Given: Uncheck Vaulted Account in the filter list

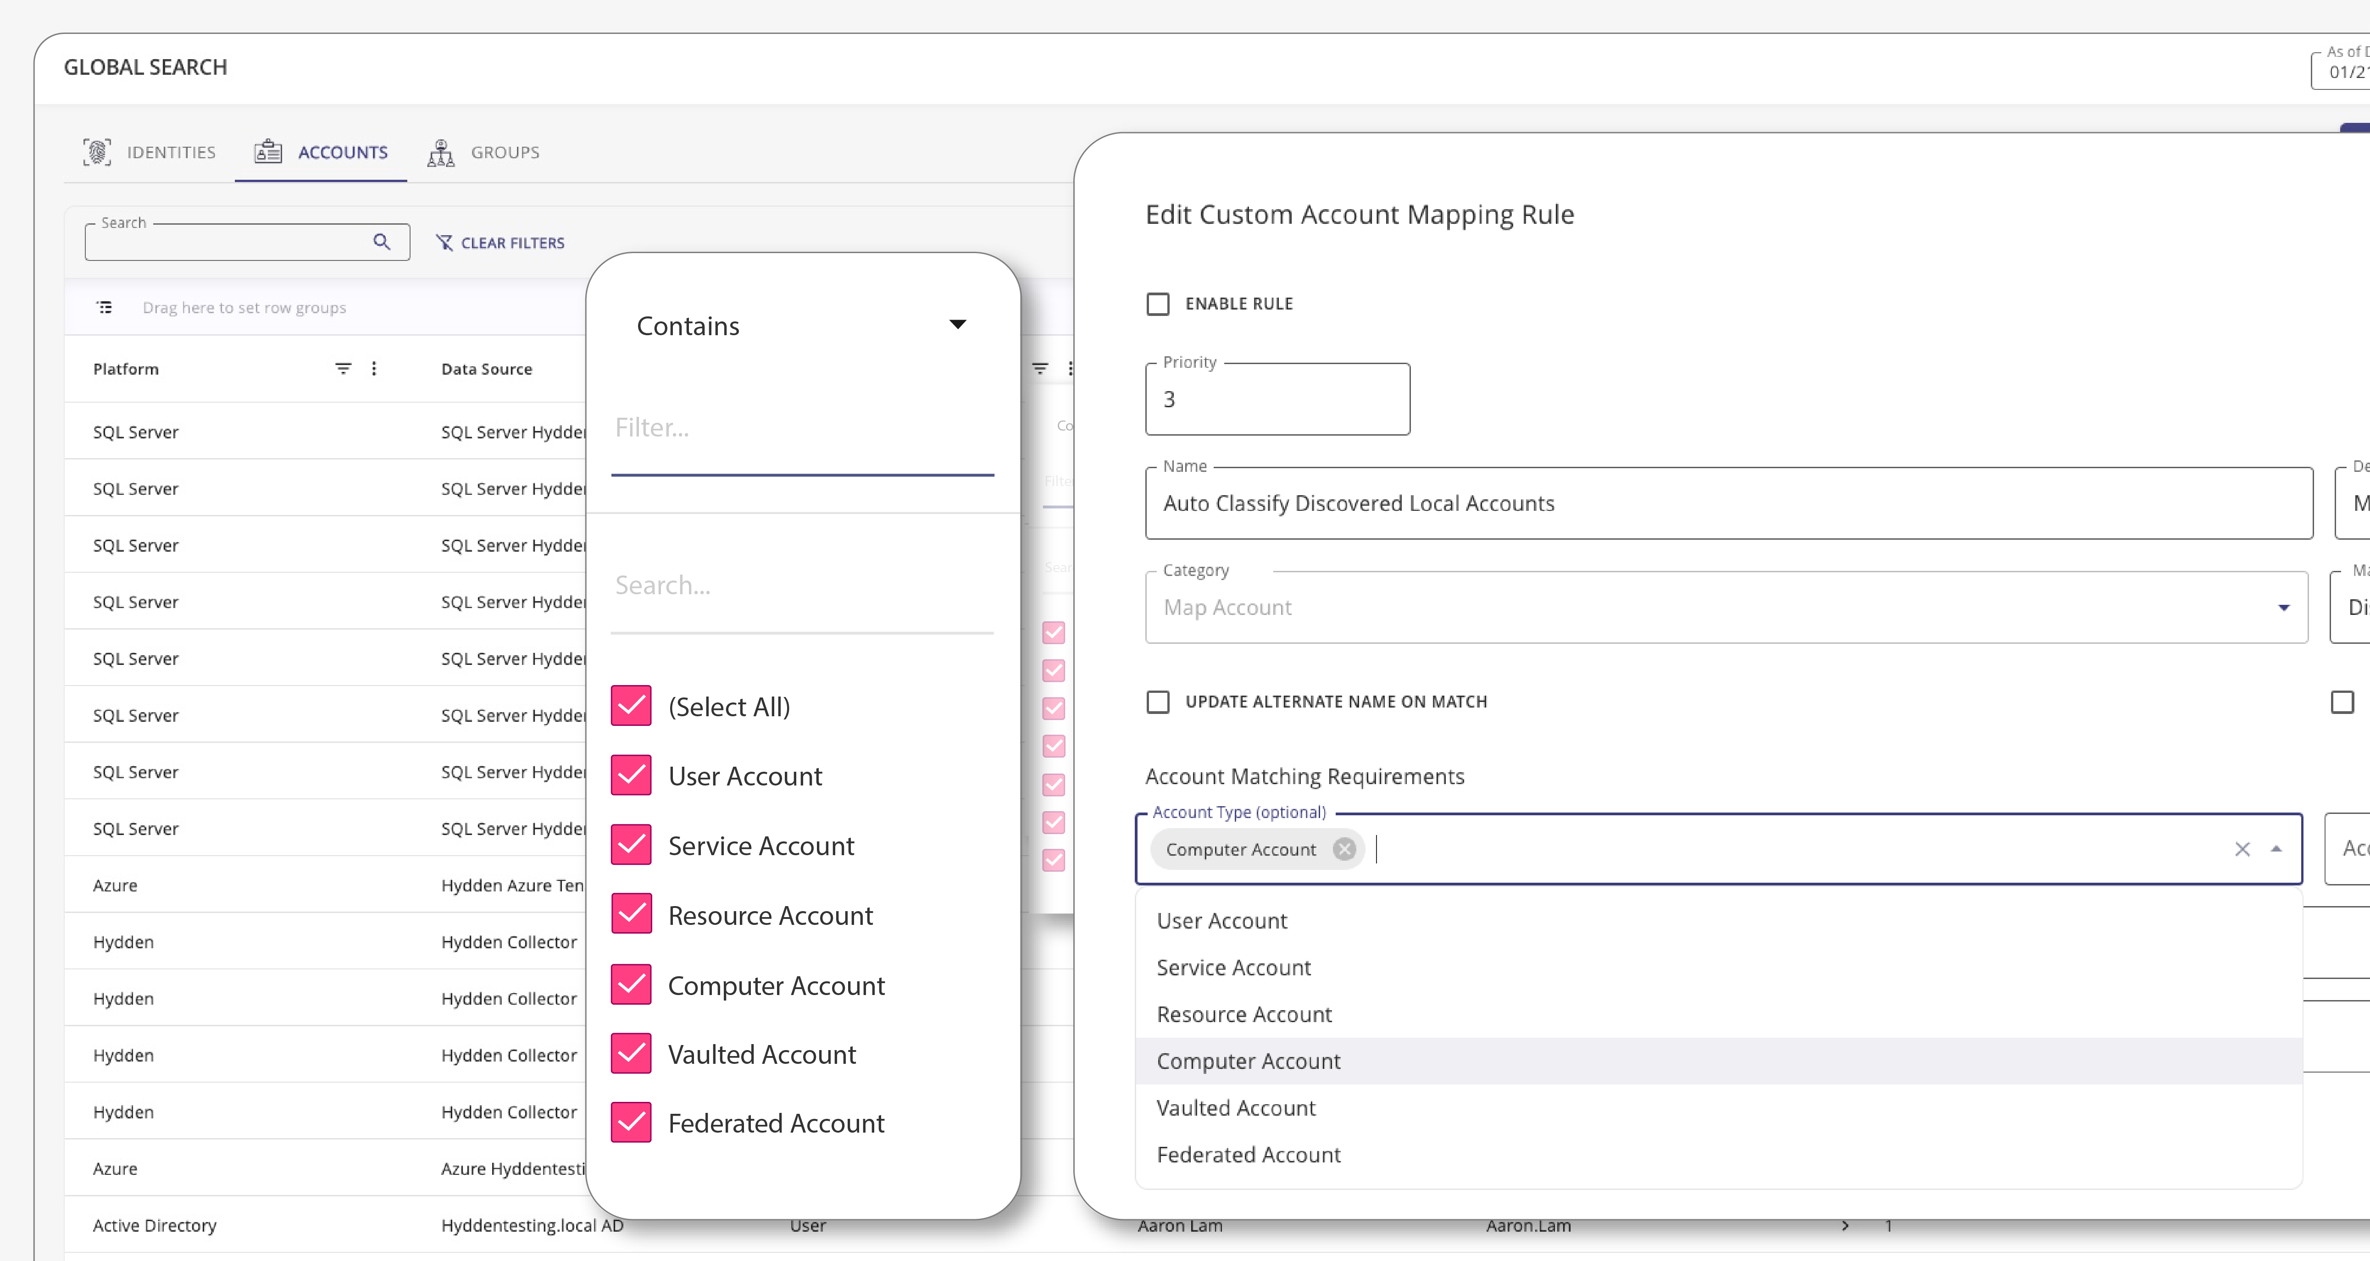Looking at the screenshot, I should (631, 1053).
